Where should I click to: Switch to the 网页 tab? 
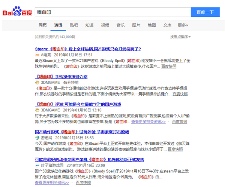pos(43,25)
